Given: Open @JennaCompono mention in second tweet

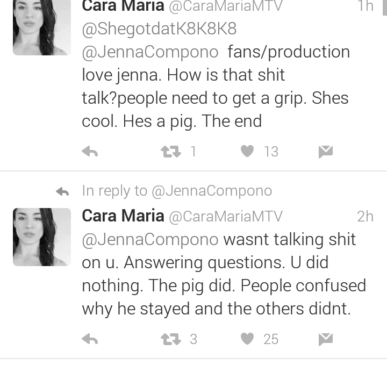Looking at the screenshot, I should click(150, 240).
